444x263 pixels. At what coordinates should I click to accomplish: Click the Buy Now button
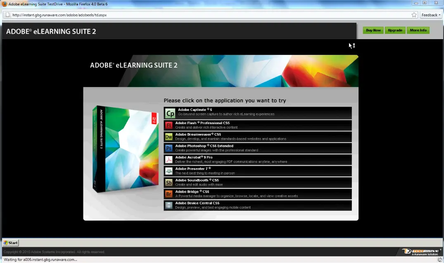coord(373,30)
